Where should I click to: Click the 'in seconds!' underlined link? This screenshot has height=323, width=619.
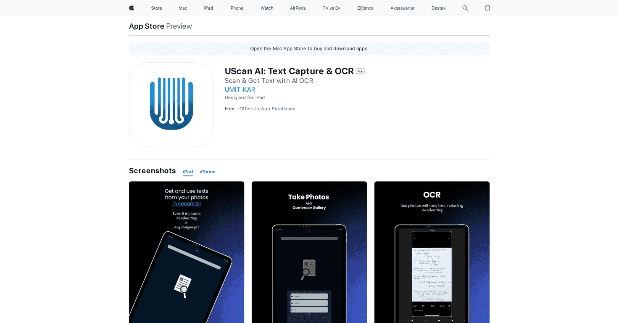tap(186, 204)
